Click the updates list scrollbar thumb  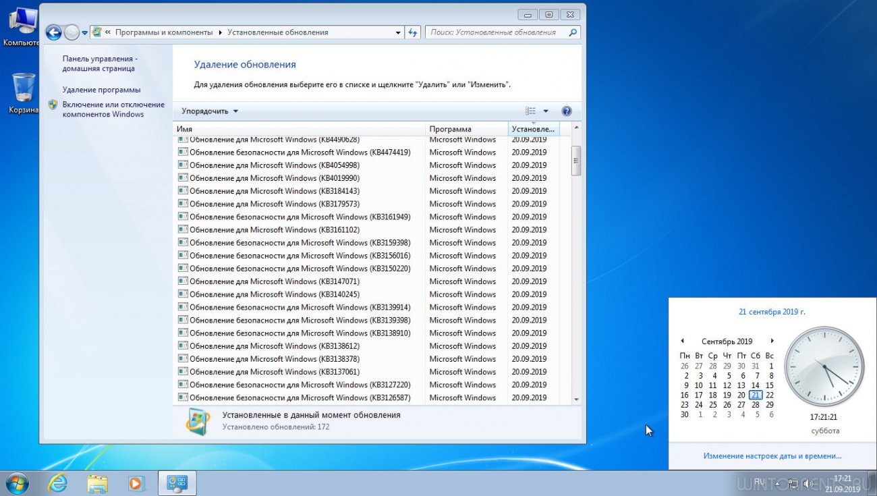576,161
